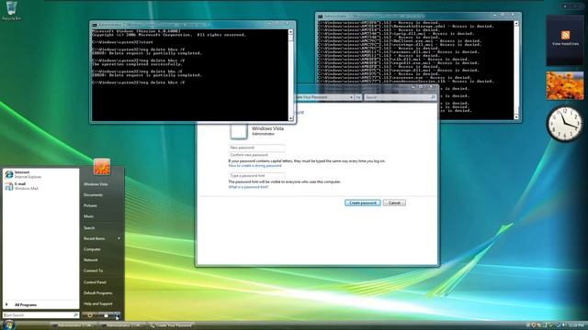
Task: Close the Create Your Password window
Action: coord(431,87)
